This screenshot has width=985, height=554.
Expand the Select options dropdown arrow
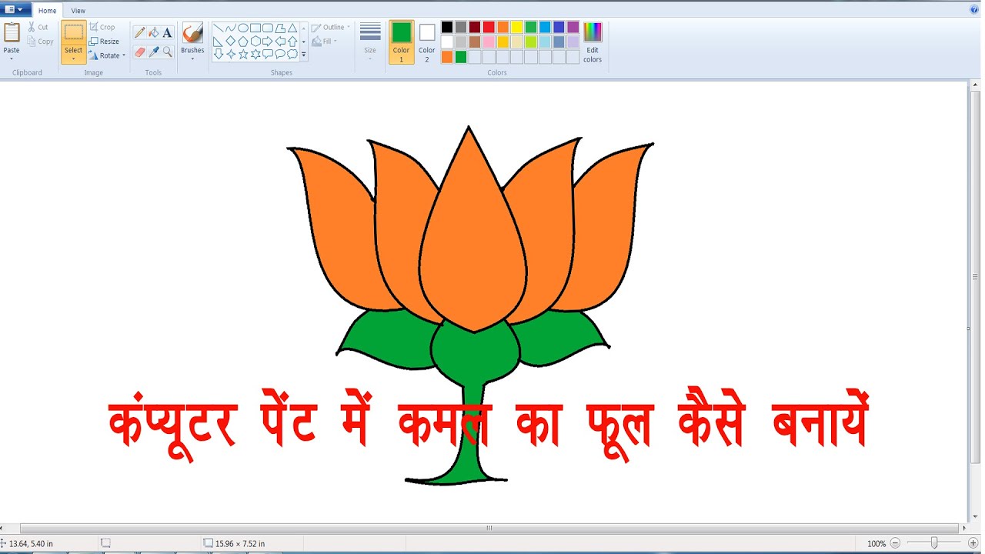pyautogui.click(x=73, y=58)
